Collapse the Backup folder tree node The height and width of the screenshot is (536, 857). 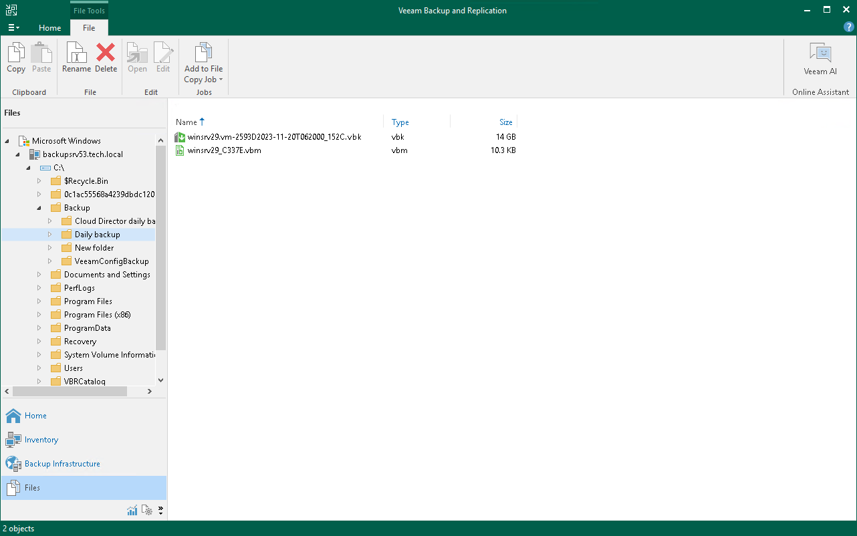[39, 207]
